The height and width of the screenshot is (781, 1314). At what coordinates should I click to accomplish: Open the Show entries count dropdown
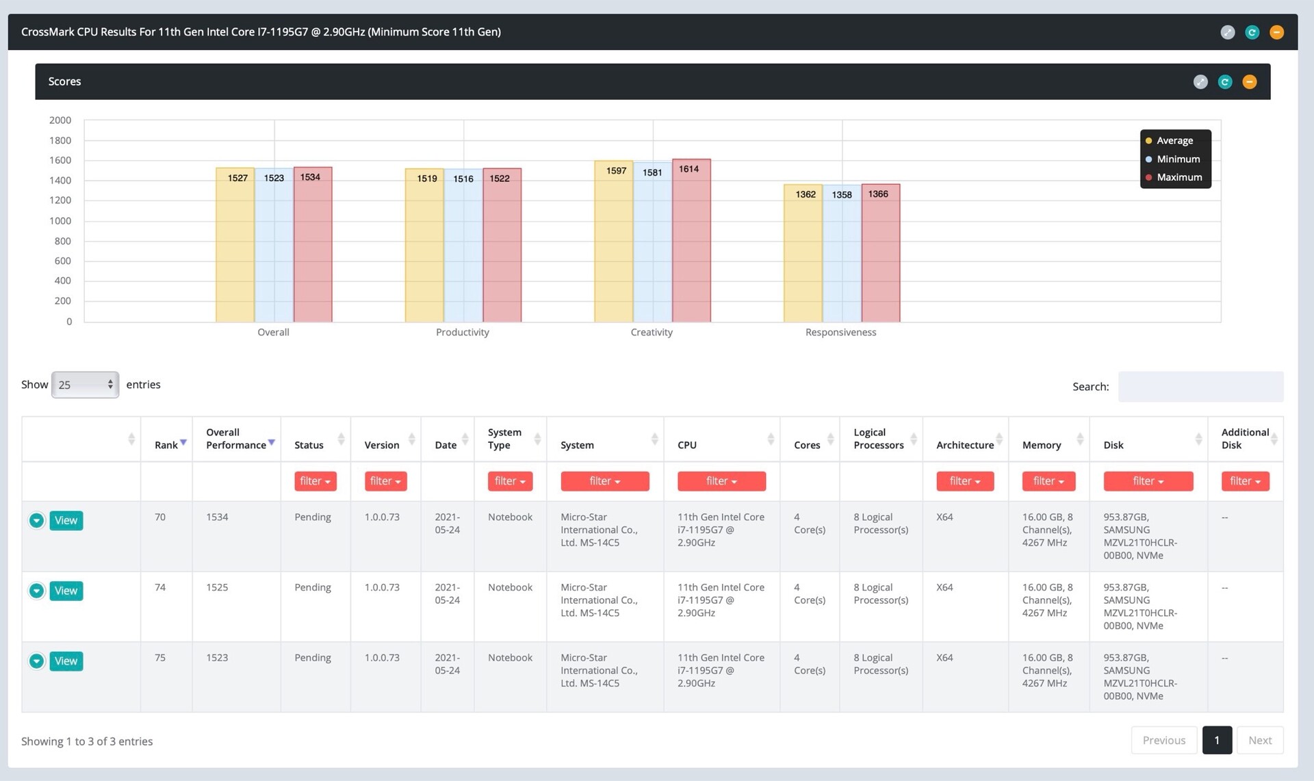[x=85, y=385]
